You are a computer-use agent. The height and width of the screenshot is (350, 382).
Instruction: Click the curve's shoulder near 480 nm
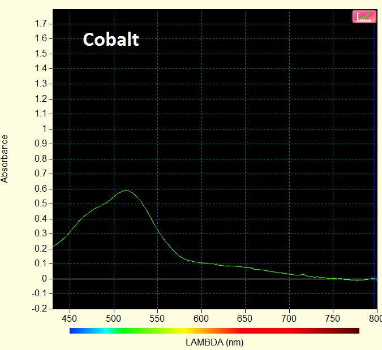(x=96, y=208)
